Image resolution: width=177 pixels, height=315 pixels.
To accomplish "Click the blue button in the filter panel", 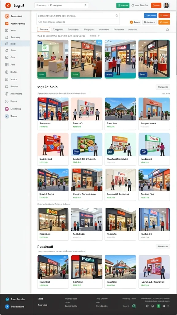I will 151,15.
